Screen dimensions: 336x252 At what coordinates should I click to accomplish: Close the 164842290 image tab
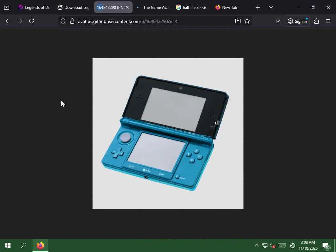[127, 7]
